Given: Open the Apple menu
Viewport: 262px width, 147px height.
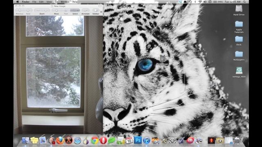Looking at the screenshot, I should (18, 2).
